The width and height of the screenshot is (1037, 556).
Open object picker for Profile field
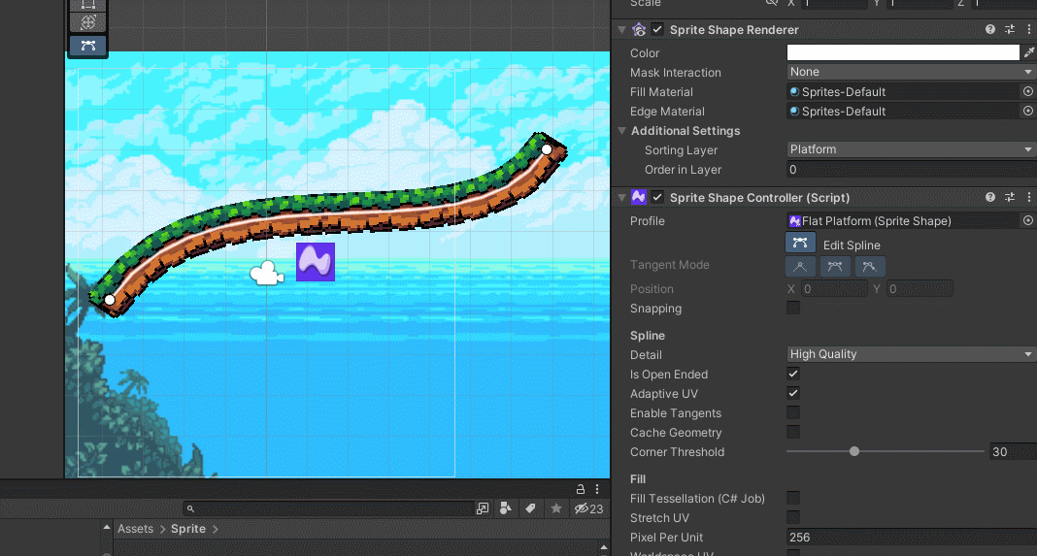click(x=1027, y=221)
